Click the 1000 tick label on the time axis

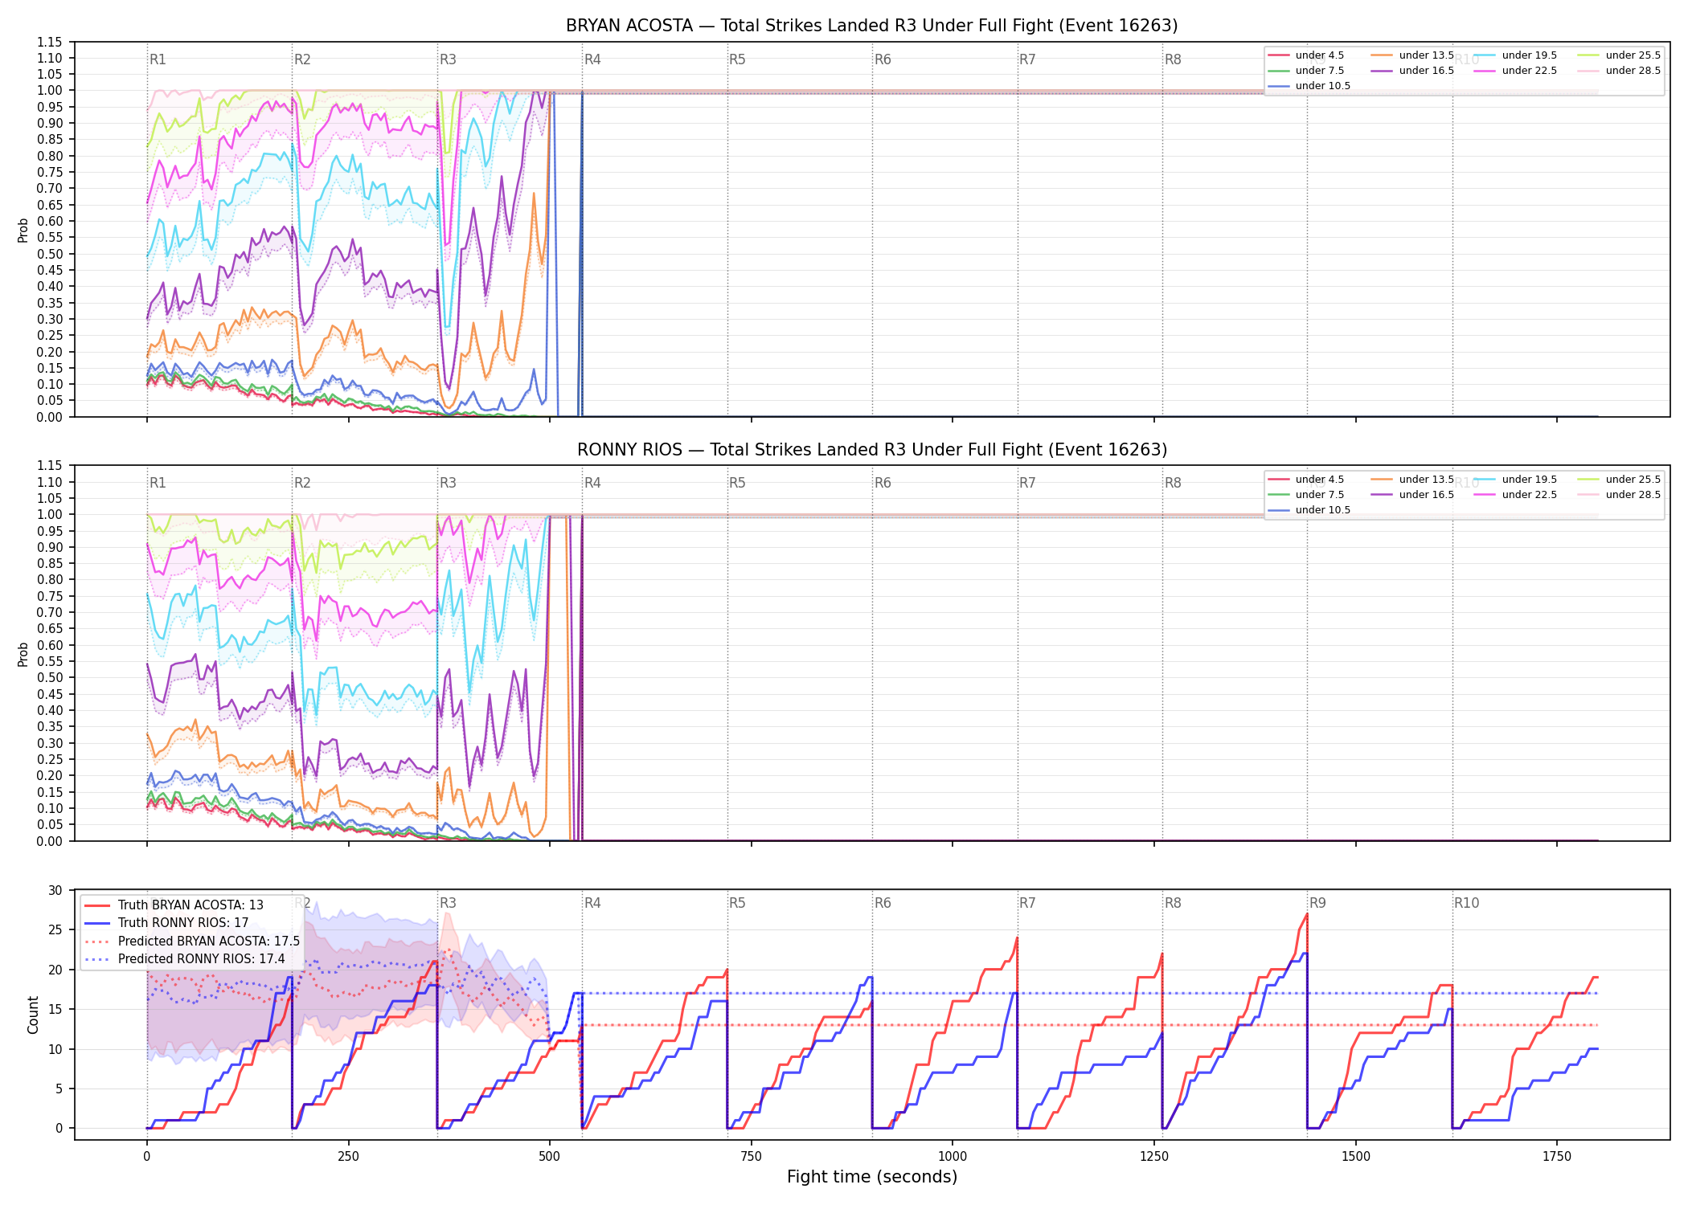pyautogui.click(x=953, y=1156)
